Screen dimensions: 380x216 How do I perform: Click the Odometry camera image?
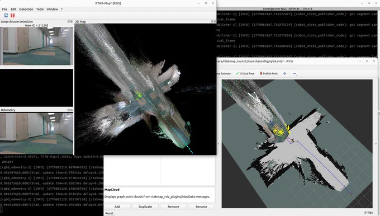[x=36, y=133]
